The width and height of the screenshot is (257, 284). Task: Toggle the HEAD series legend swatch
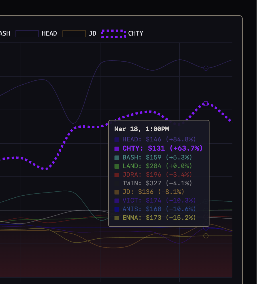[x=27, y=34]
